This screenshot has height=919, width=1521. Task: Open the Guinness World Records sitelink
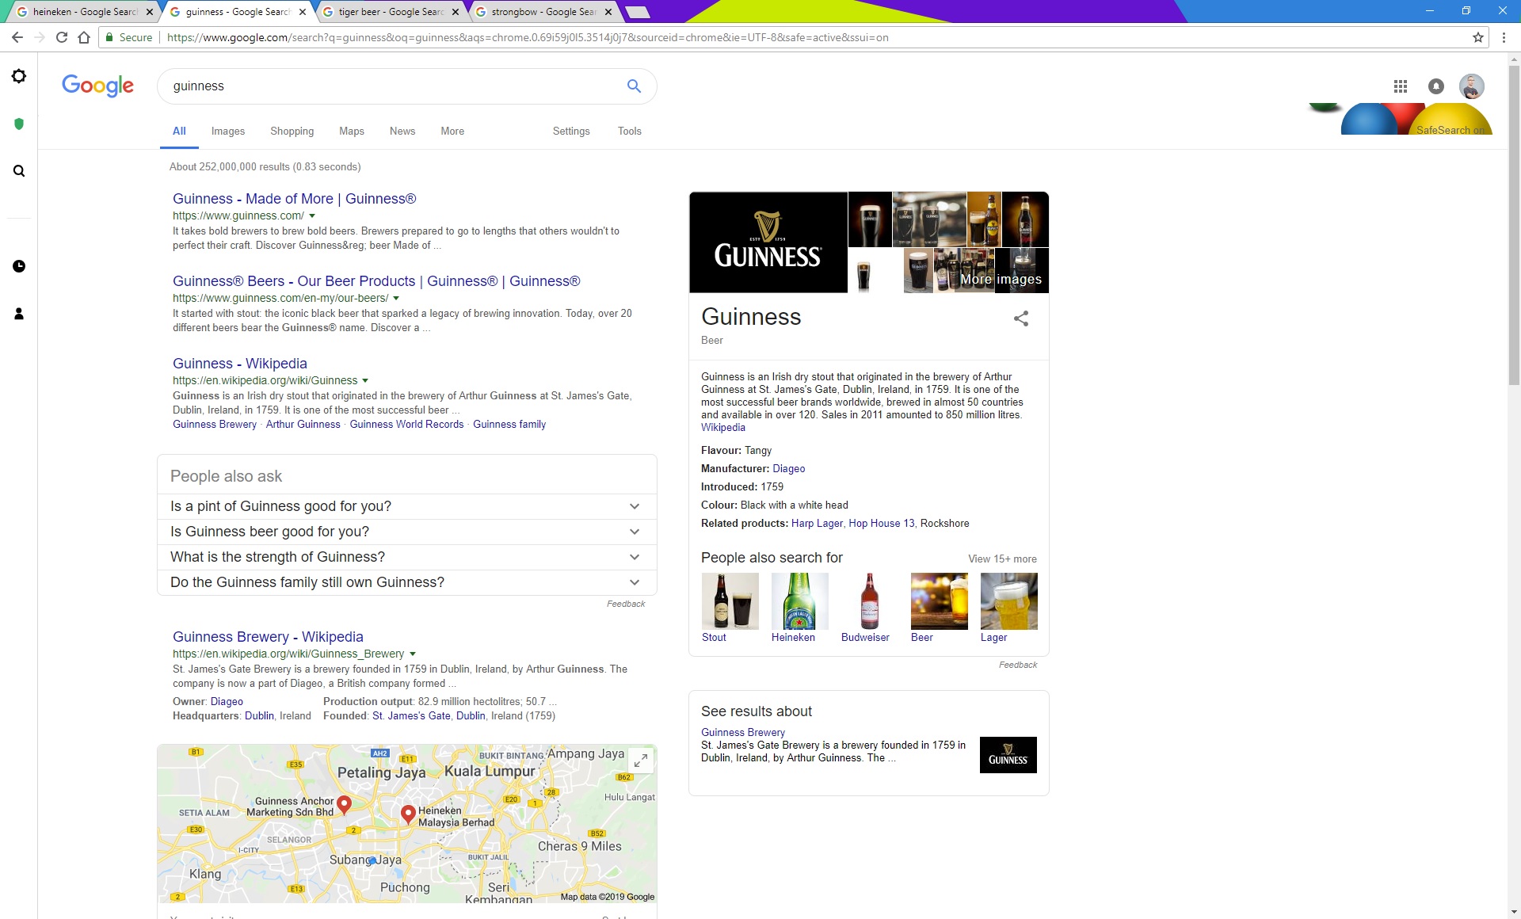pos(406,425)
